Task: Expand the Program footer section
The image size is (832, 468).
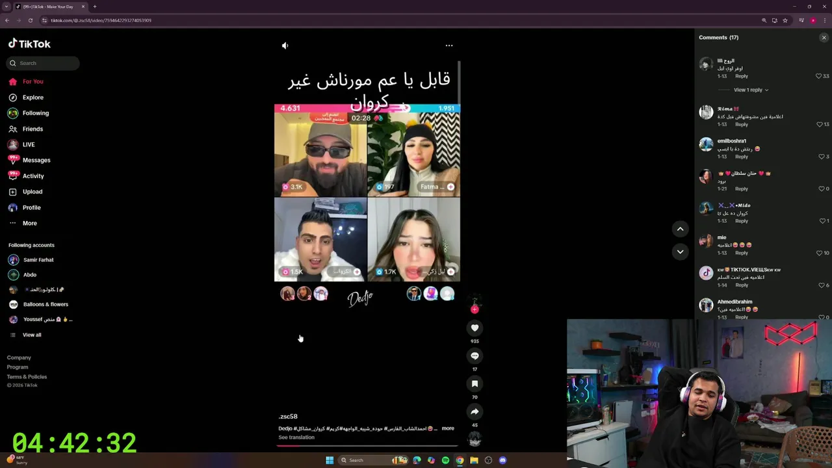Action: point(18,367)
